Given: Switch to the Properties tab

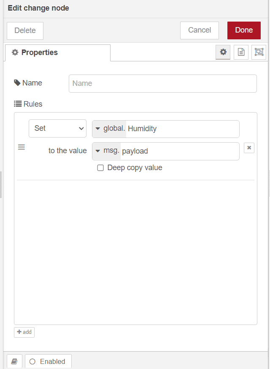Looking at the screenshot, I should [39, 52].
